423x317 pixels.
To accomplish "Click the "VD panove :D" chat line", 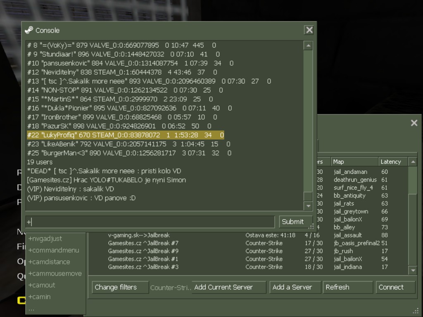I will (81, 198).
